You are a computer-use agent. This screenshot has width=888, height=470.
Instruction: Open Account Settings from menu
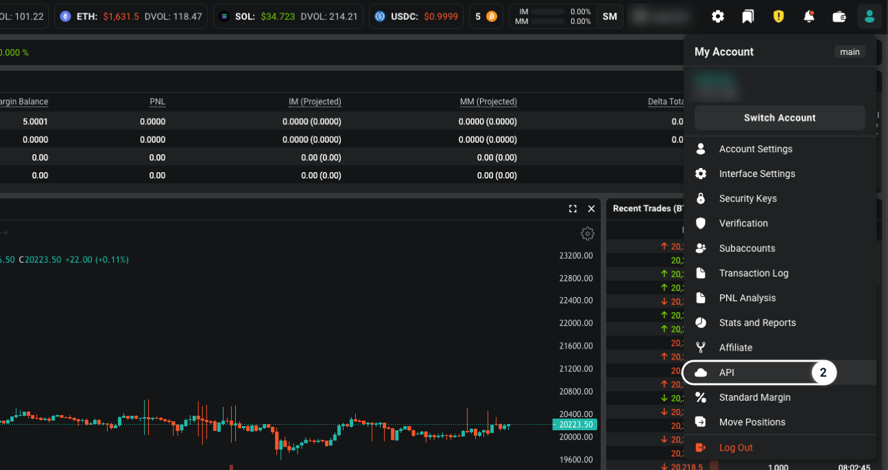755,149
